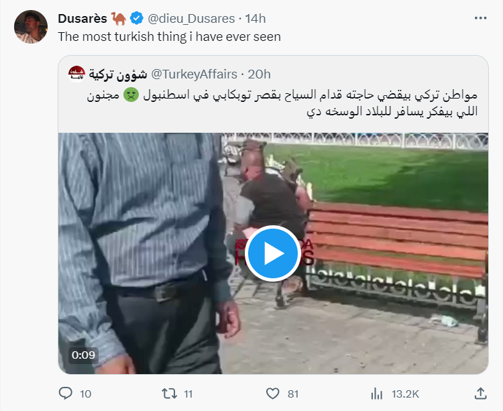Viewport: 503px width, 411px height.
Task: Open the @TurkeyAffairs handle
Action: point(194,74)
